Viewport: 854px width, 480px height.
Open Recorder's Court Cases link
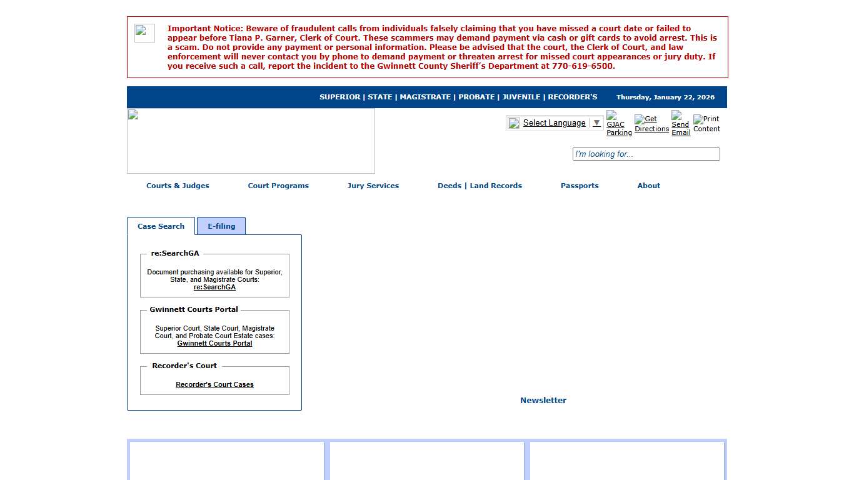click(x=214, y=385)
